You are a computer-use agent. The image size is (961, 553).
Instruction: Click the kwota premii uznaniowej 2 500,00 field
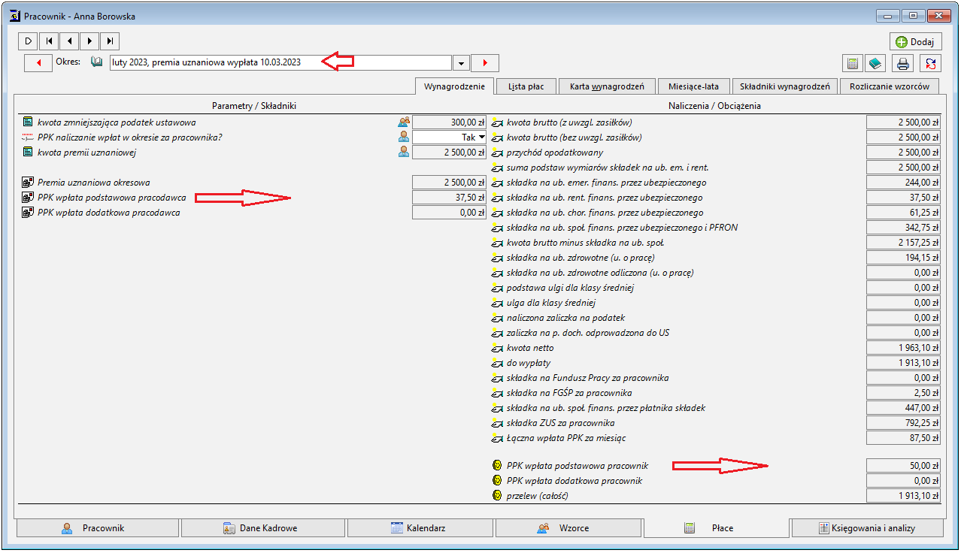click(x=449, y=153)
